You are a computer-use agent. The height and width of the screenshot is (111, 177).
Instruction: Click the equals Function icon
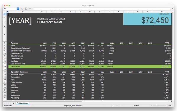pyautogui.click(x=30, y=9)
